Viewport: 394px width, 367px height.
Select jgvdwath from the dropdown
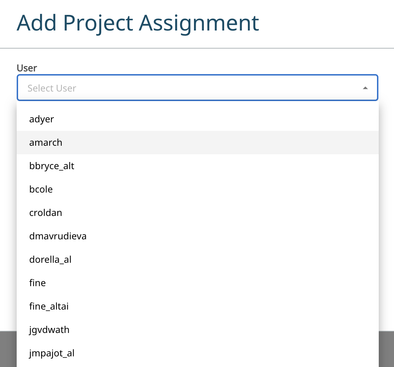(49, 330)
